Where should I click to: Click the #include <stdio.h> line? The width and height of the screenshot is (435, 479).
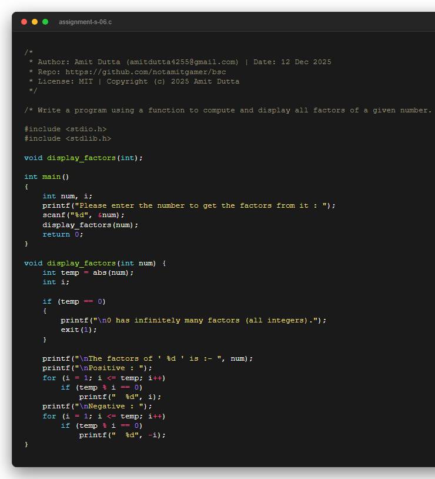click(x=65, y=129)
